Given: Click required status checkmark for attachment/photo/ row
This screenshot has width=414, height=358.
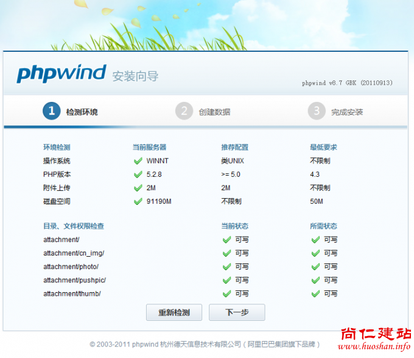Looking at the screenshot, I should [315, 267].
